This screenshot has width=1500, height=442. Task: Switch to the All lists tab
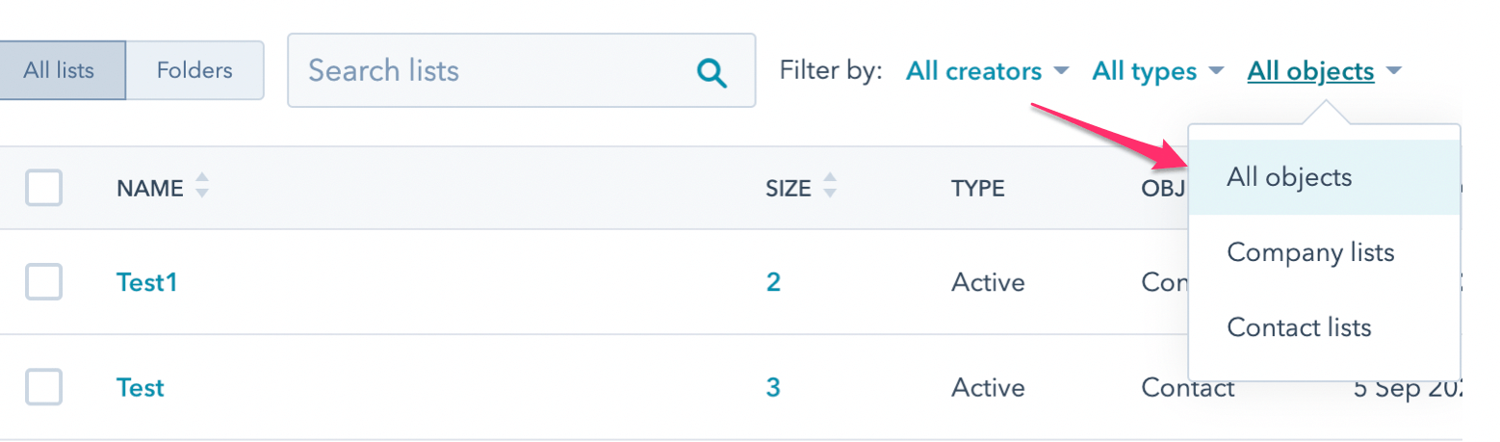62,70
